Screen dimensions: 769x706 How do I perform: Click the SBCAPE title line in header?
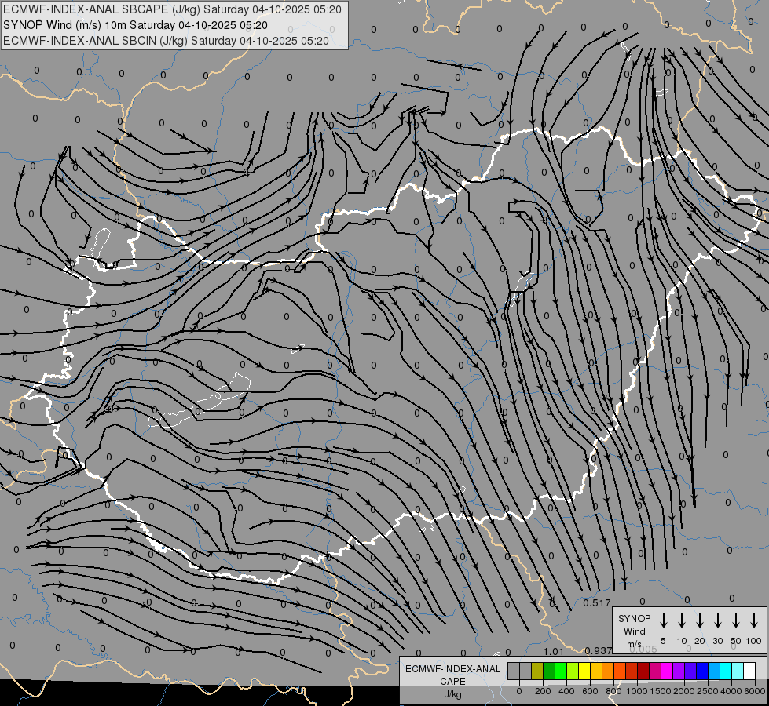coord(172,9)
